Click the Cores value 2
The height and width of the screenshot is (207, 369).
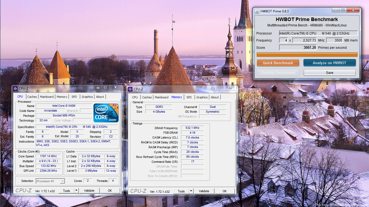tap(88, 181)
